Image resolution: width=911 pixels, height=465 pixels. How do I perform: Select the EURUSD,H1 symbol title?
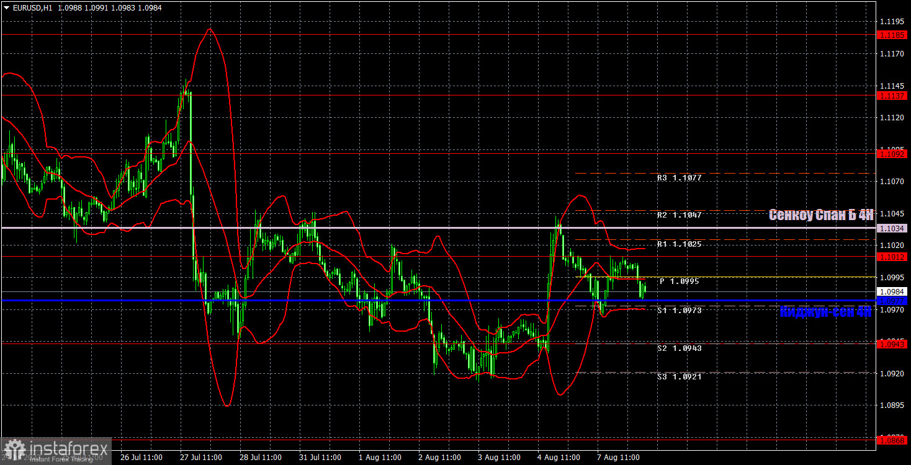click(x=32, y=7)
